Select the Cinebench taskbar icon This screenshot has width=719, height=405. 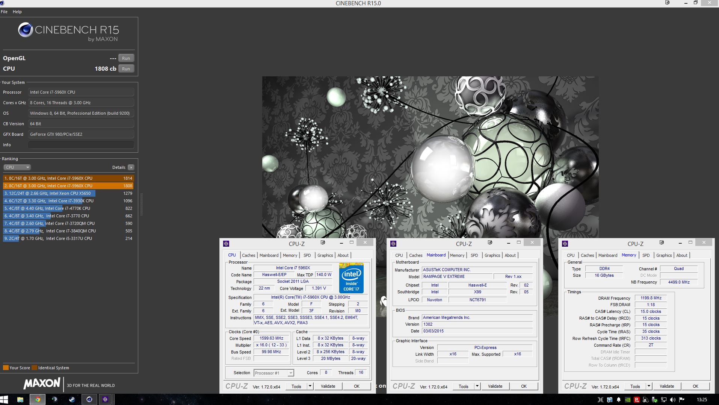click(x=89, y=399)
